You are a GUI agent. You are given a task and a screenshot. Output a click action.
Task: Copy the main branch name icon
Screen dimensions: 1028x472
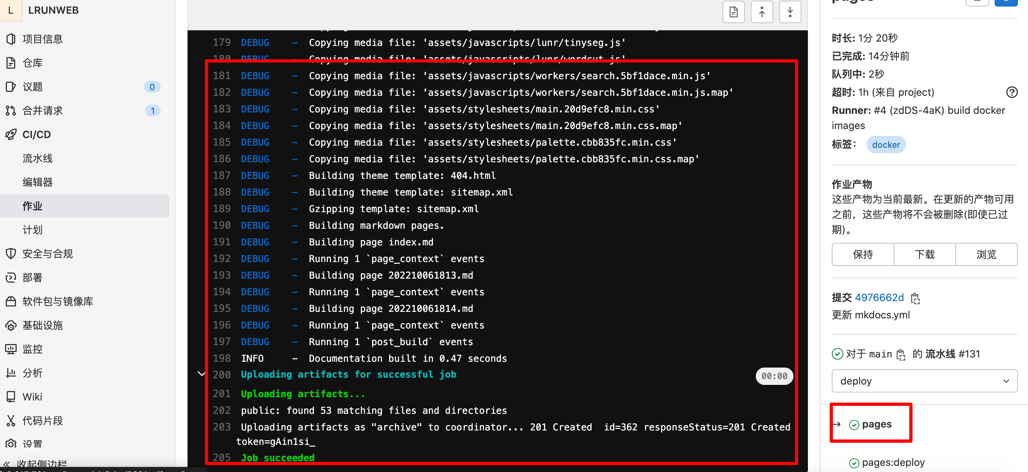click(901, 355)
